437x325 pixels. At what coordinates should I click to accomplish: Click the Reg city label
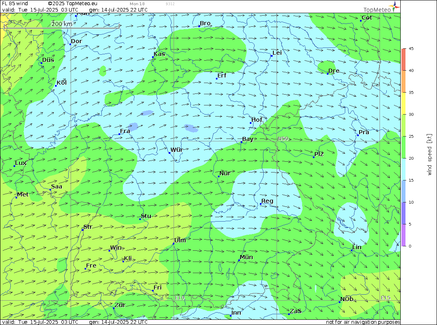click(x=267, y=201)
